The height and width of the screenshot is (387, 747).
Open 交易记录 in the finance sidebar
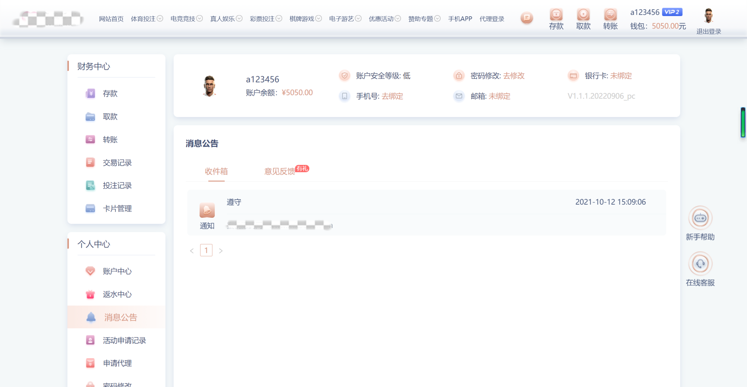[117, 163]
